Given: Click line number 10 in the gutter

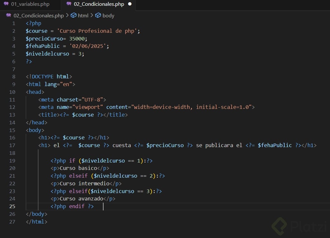Looking at the screenshot, I should pyautogui.click(x=12, y=92).
